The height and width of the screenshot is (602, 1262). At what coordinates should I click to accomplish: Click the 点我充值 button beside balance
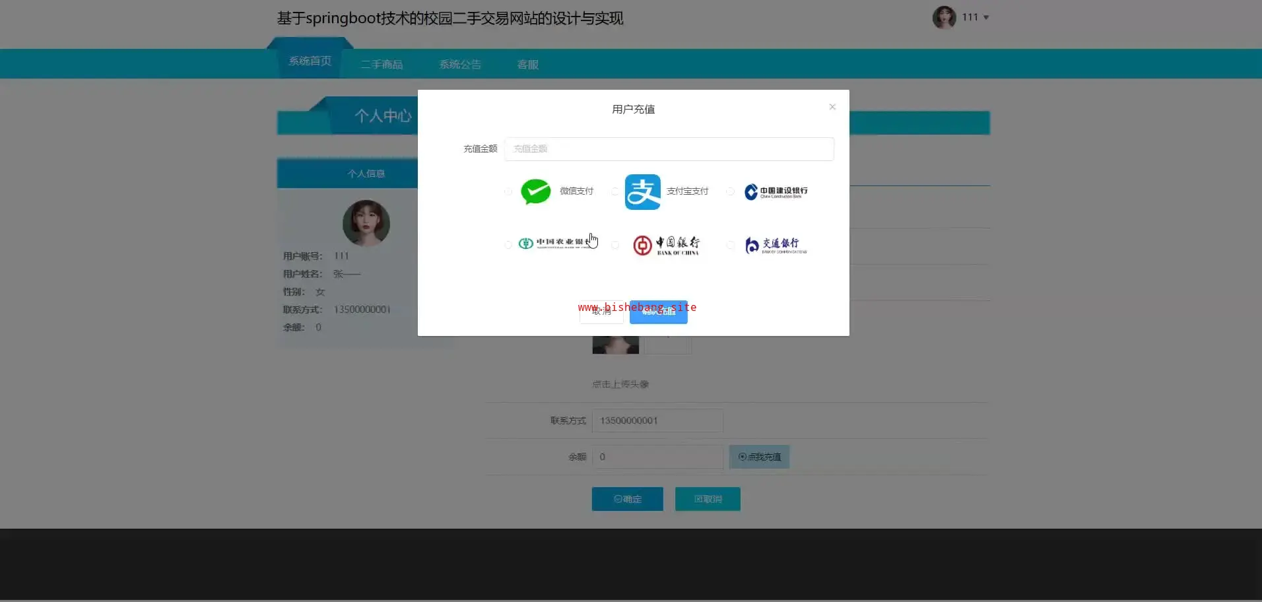point(759,457)
